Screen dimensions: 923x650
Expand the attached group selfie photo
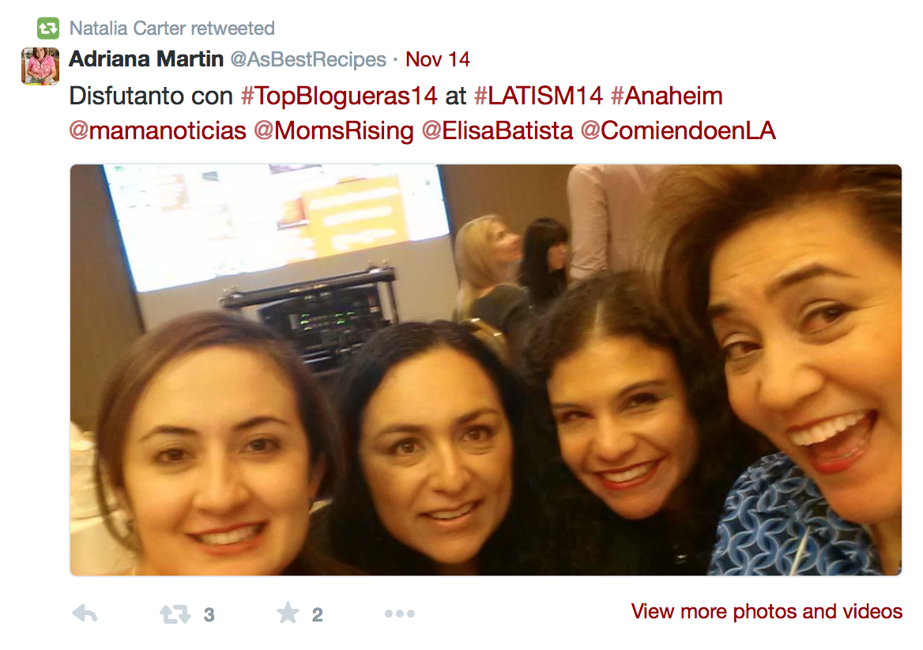point(486,370)
